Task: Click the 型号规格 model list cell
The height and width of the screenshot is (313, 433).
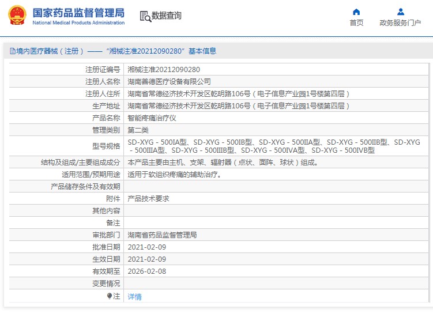Action: click(x=274, y=146)
